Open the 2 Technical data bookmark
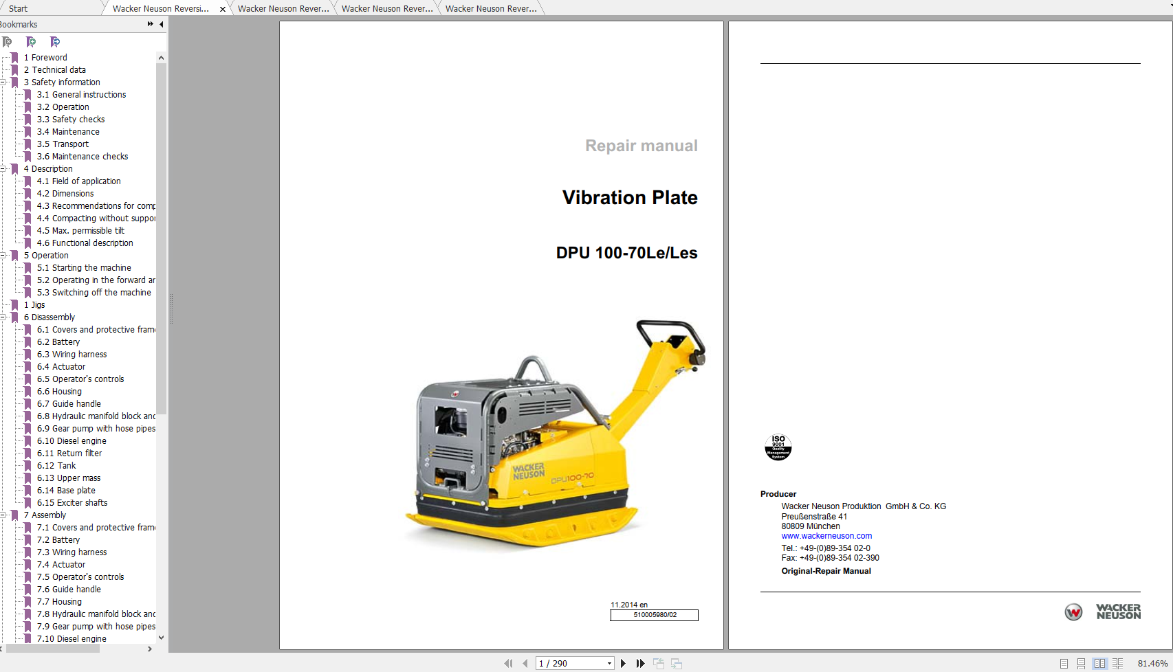 point(55,70)
